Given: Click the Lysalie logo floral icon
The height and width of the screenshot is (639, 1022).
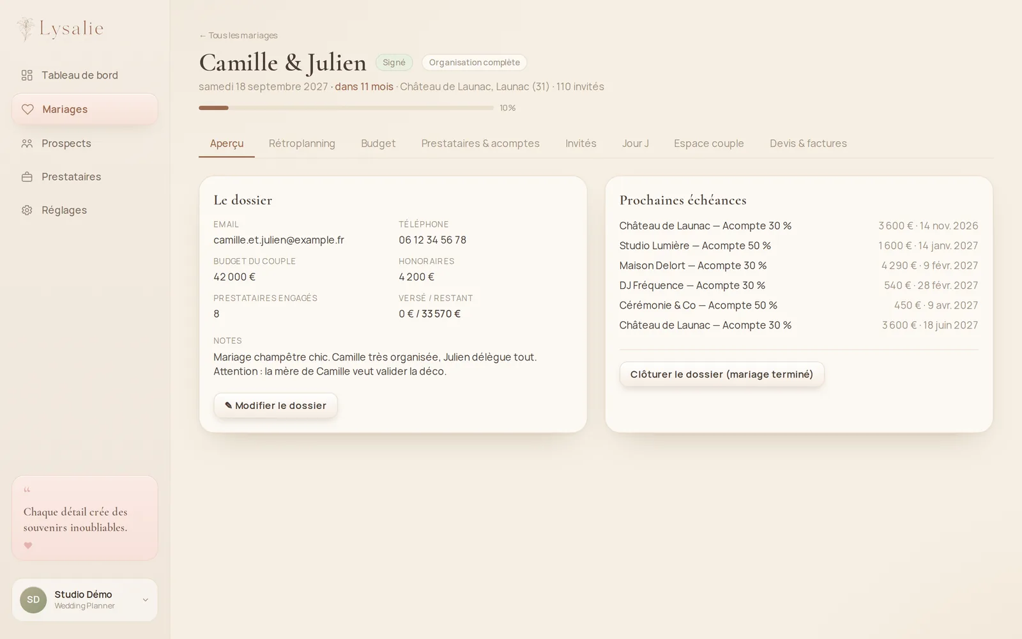Looking at the screenshot, I should click(26, 29).
